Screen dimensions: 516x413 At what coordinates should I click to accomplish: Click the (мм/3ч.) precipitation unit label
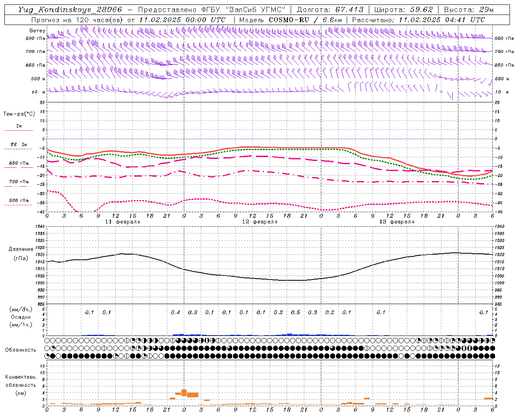[21, 309]
